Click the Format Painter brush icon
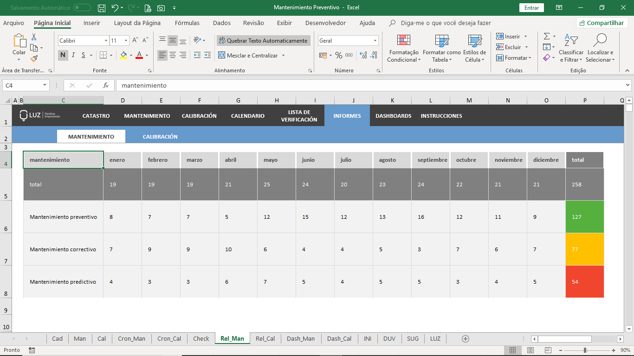 point(34,58)
